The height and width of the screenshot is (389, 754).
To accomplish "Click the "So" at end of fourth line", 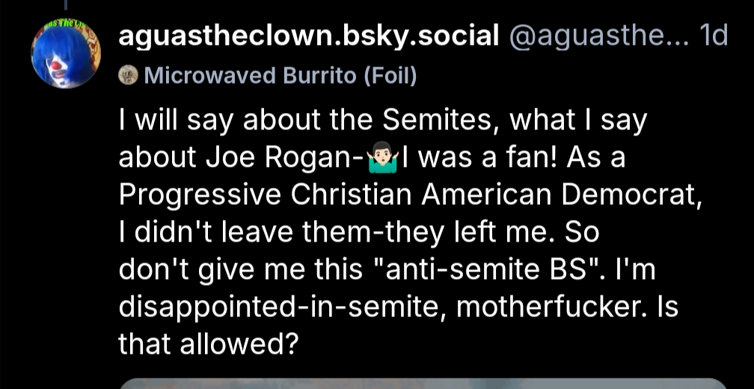I will click(x=583, y=231).
